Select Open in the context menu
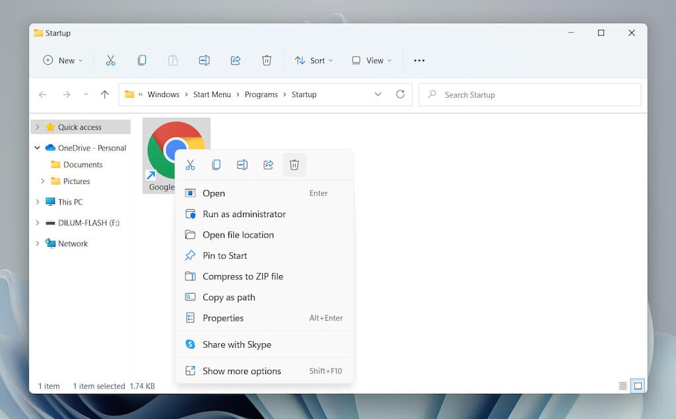Screen dimensions: 676x419 (264, 193)
